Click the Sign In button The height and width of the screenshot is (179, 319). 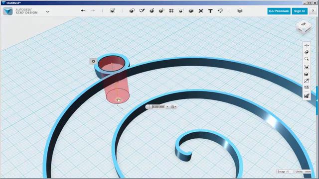[300, 11]
